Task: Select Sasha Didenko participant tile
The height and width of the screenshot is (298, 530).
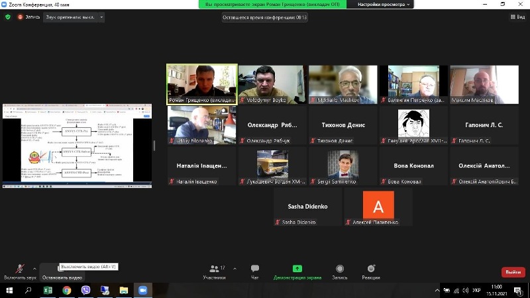Action: click(307, 207)
